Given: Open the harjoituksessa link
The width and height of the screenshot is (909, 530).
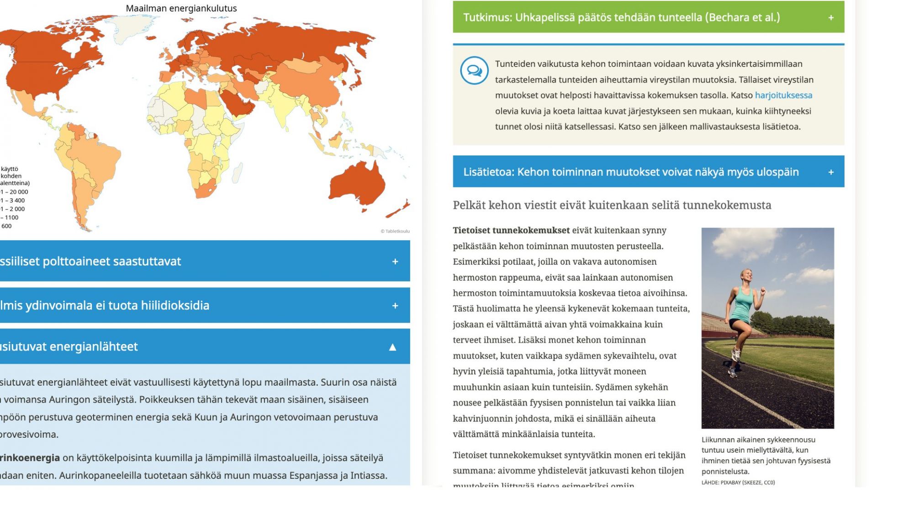Looking at the screenshot, I should pos(783,95).
